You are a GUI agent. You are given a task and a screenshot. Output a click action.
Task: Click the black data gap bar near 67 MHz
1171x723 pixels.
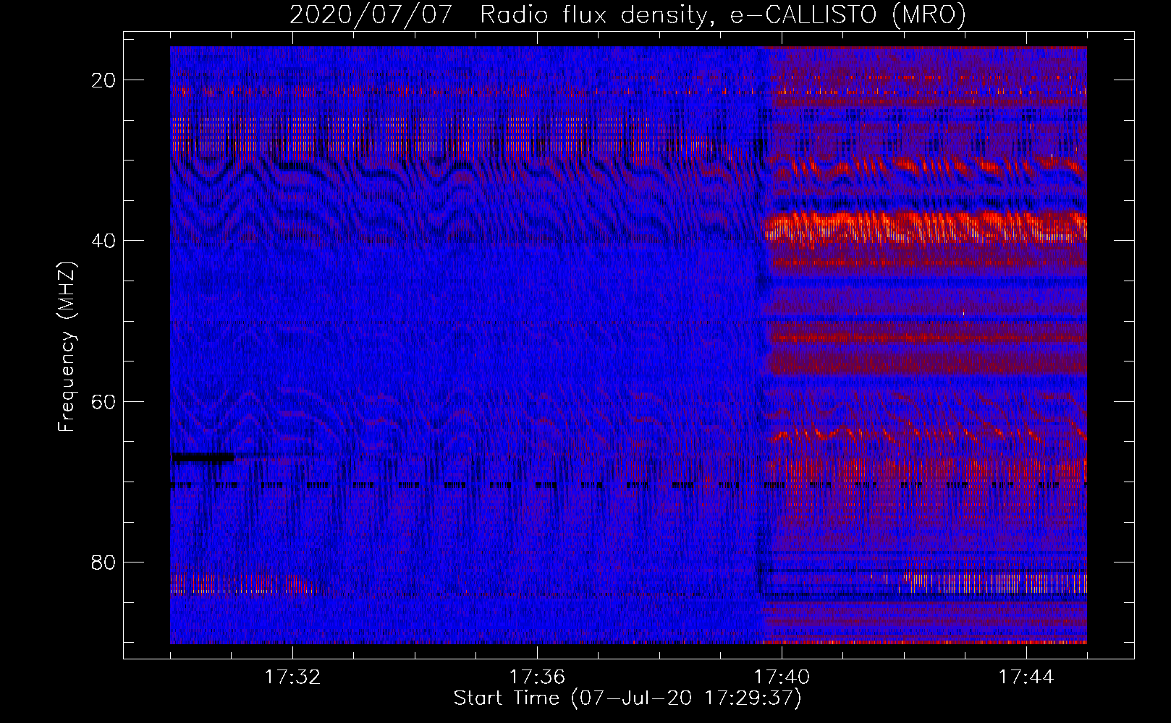[203, 457]
